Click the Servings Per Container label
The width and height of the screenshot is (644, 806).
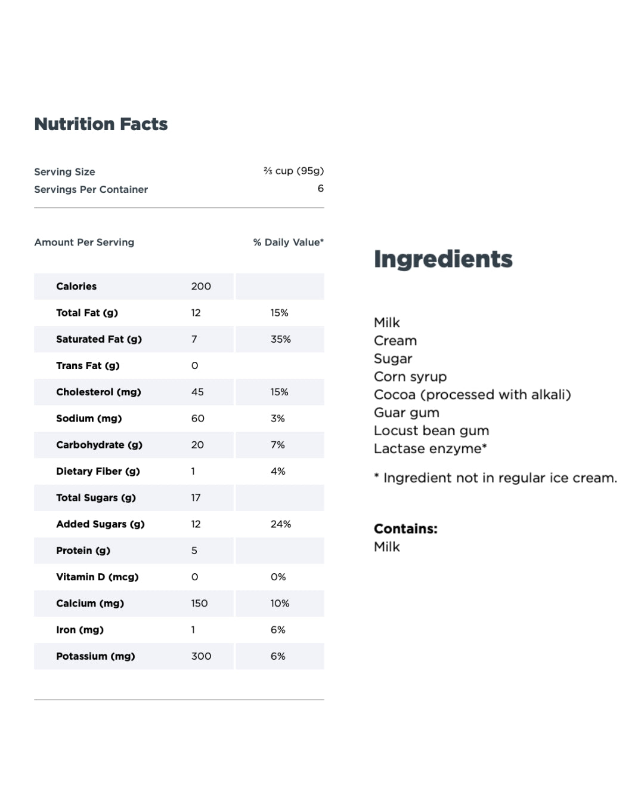coord(91,189)
